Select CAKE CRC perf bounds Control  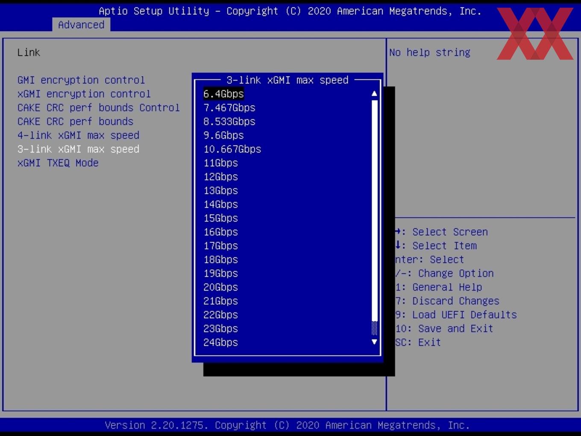click(x=98, y=107)
